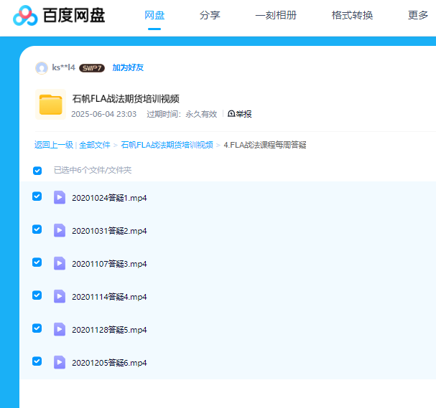
Task: Click the yellow shared folder icon
Action: point(51,105)
